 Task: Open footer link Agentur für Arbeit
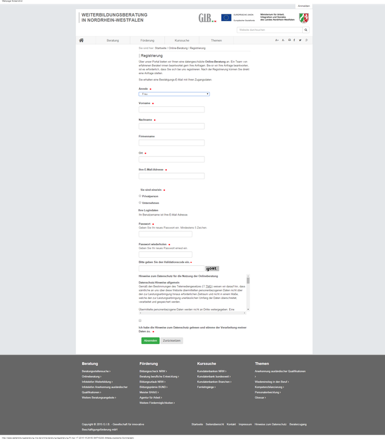pos(151,398)
